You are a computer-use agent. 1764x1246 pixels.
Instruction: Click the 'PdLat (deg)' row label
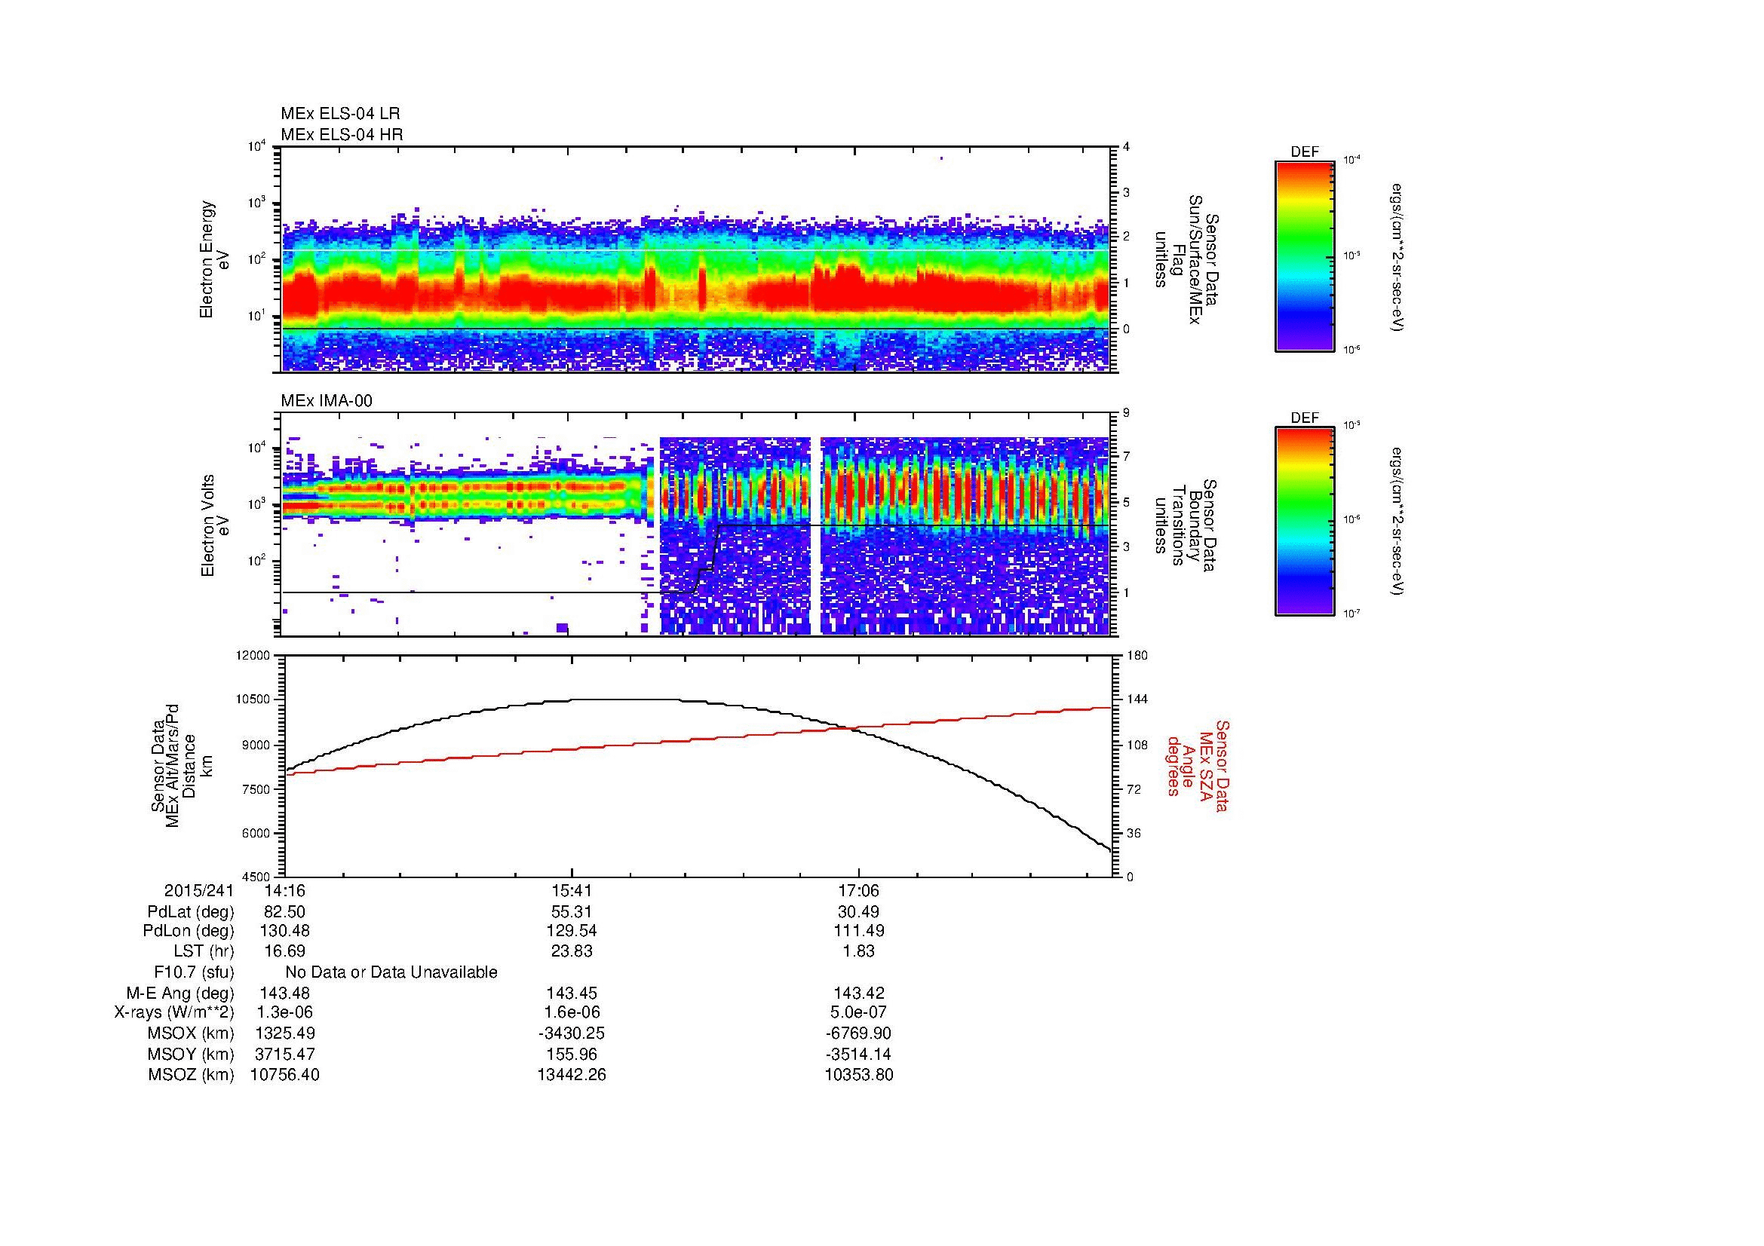click(x=191, y=912)
